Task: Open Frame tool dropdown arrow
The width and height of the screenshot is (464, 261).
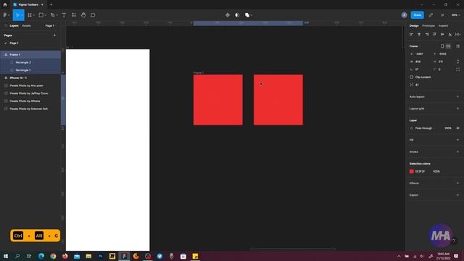Action: (x=34, y=15)
